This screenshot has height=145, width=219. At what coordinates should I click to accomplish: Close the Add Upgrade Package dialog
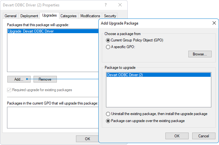(214, 23)
